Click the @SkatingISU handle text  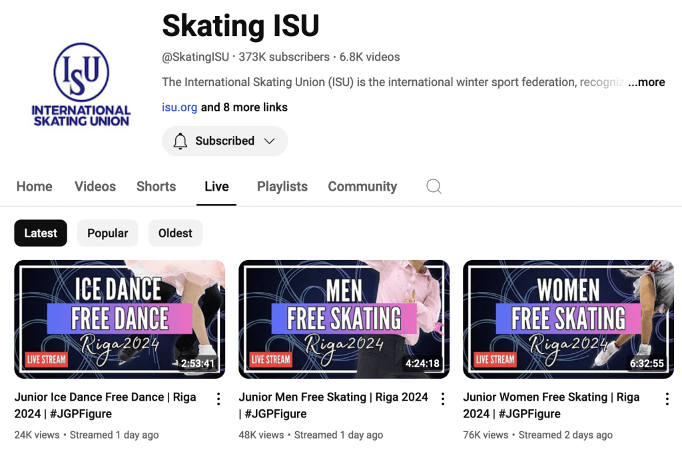click(x=195, y=57)
